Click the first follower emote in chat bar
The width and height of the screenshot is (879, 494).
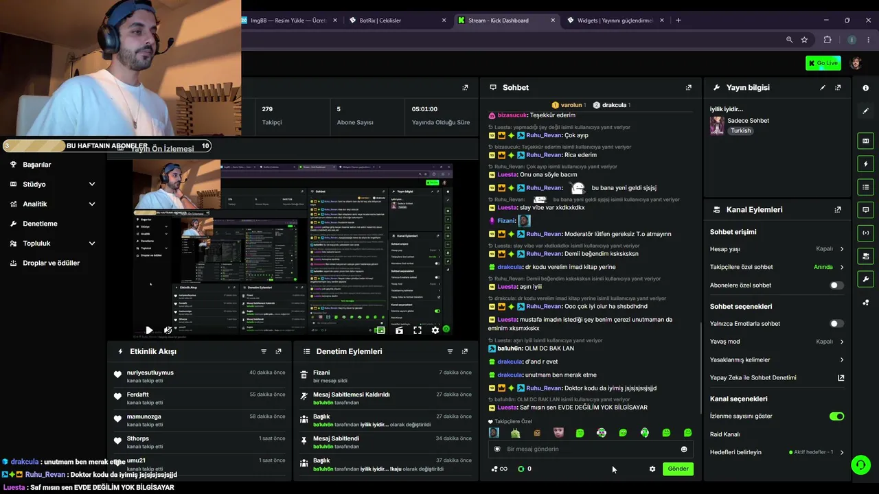(x=494, y=433)
